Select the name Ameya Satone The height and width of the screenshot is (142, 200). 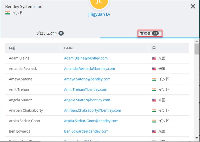pyautogui.click(x=21, y=79)
